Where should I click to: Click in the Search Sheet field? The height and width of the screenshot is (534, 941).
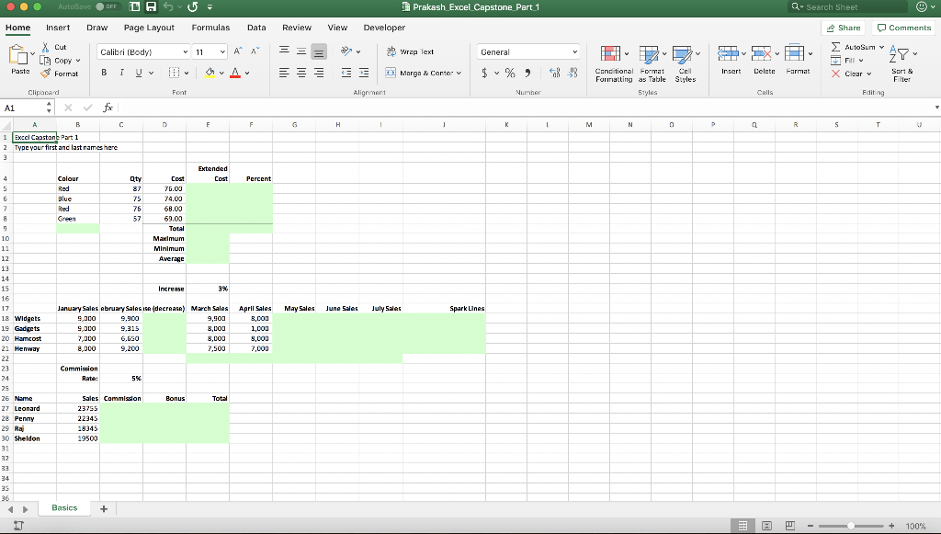pos(847,6)
